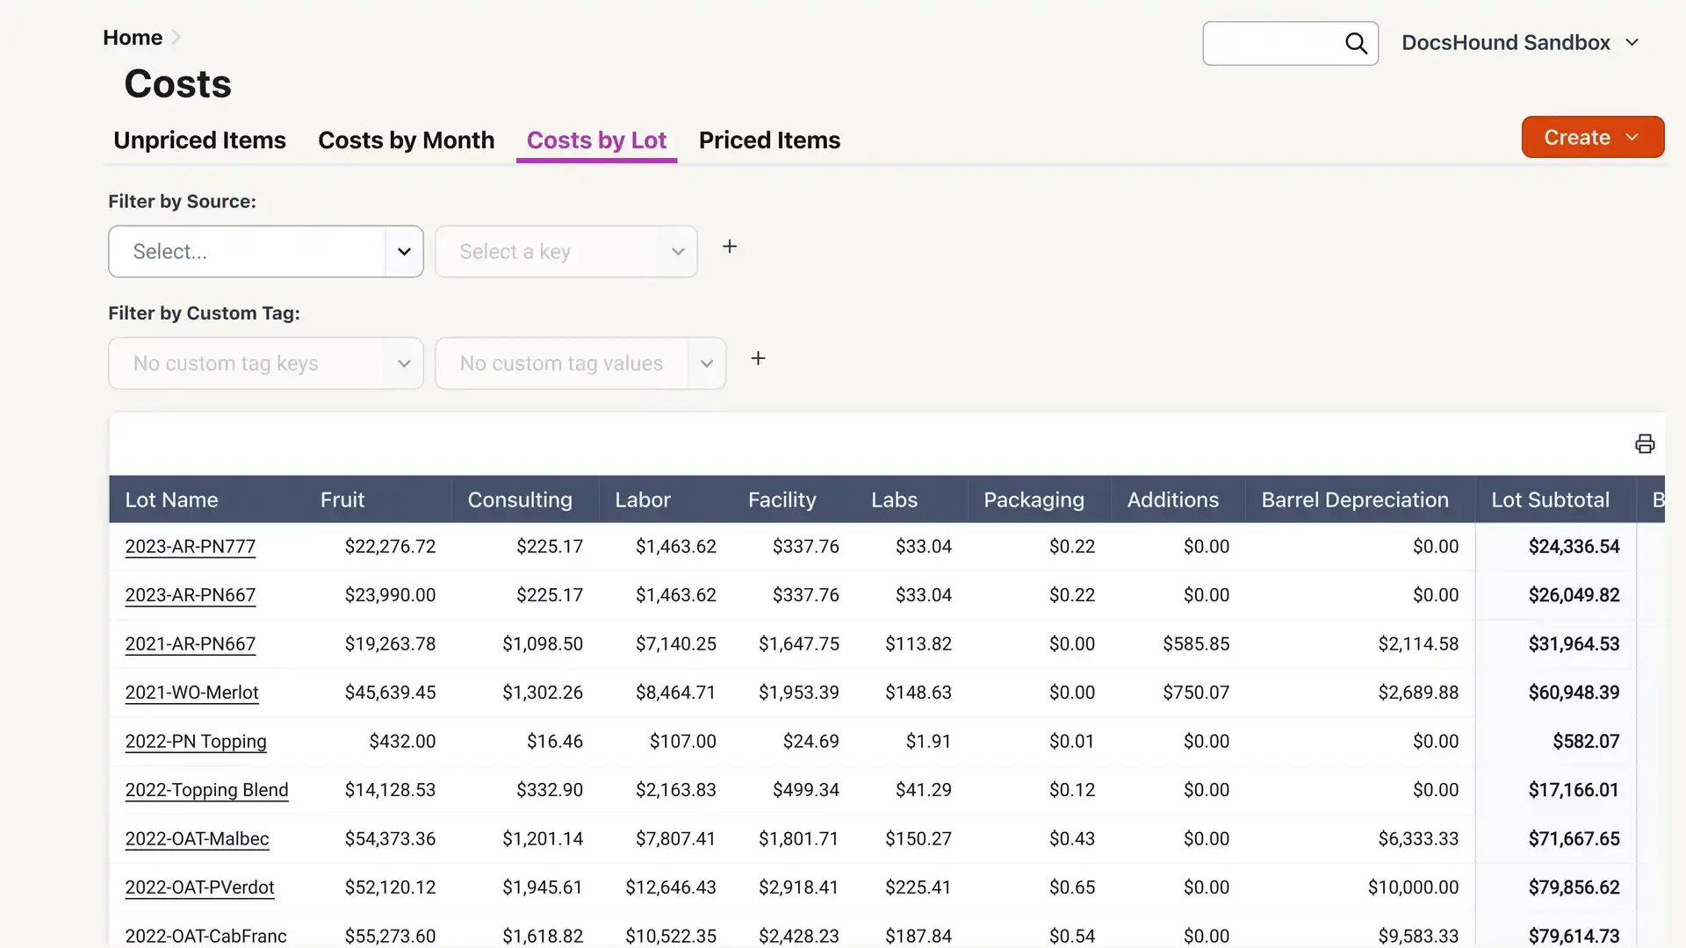1686x948 pixels.
Task: Open the Create dropdown menu
Action: tap(1592, 137)
